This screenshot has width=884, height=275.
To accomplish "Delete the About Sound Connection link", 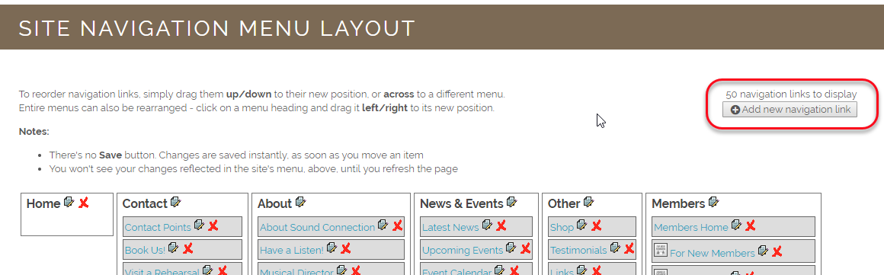I will 398,225.
